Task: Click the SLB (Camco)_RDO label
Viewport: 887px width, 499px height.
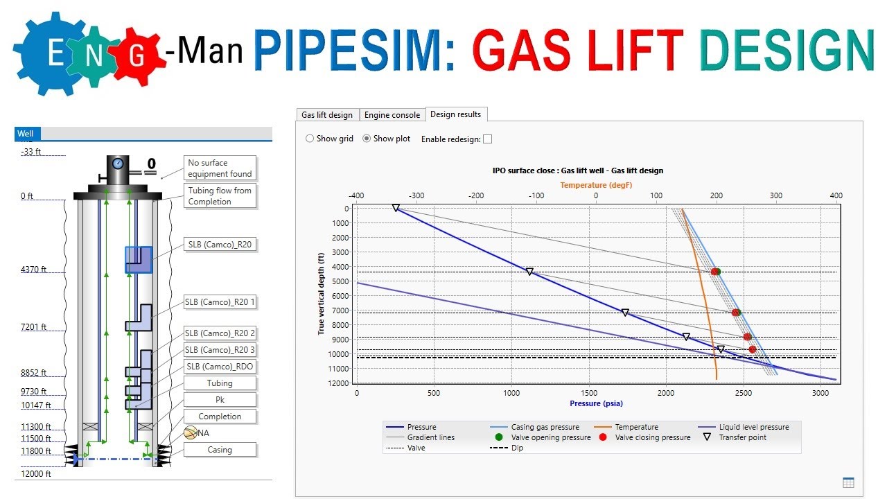Action: point(220,367)
